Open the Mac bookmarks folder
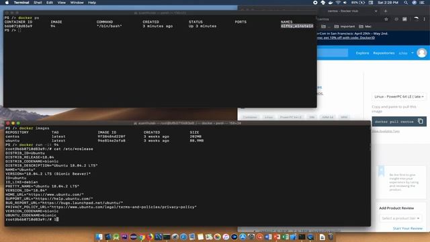 [365, 26]
